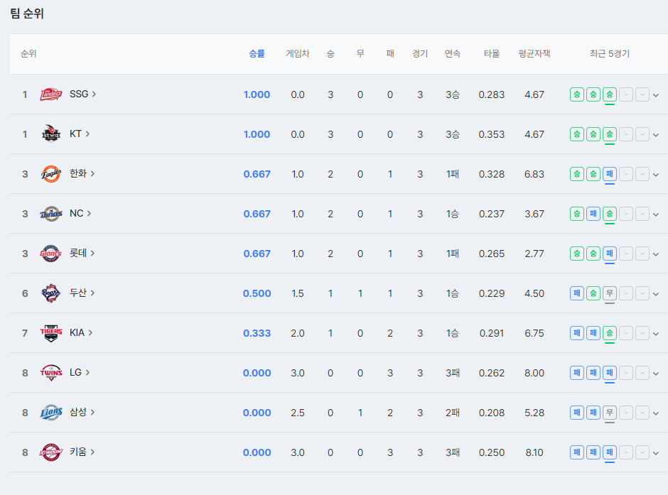The image size is (668, 495).
Task: Click the Hanwha Eagles team logo
Action: [51, 174]
